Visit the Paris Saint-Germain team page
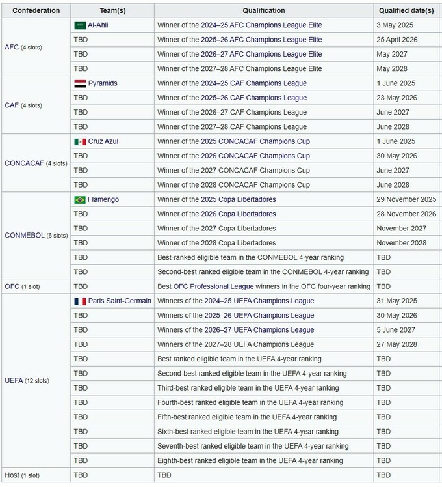The height and width of the screenshot is (487, 442). (x=120, y=301)
